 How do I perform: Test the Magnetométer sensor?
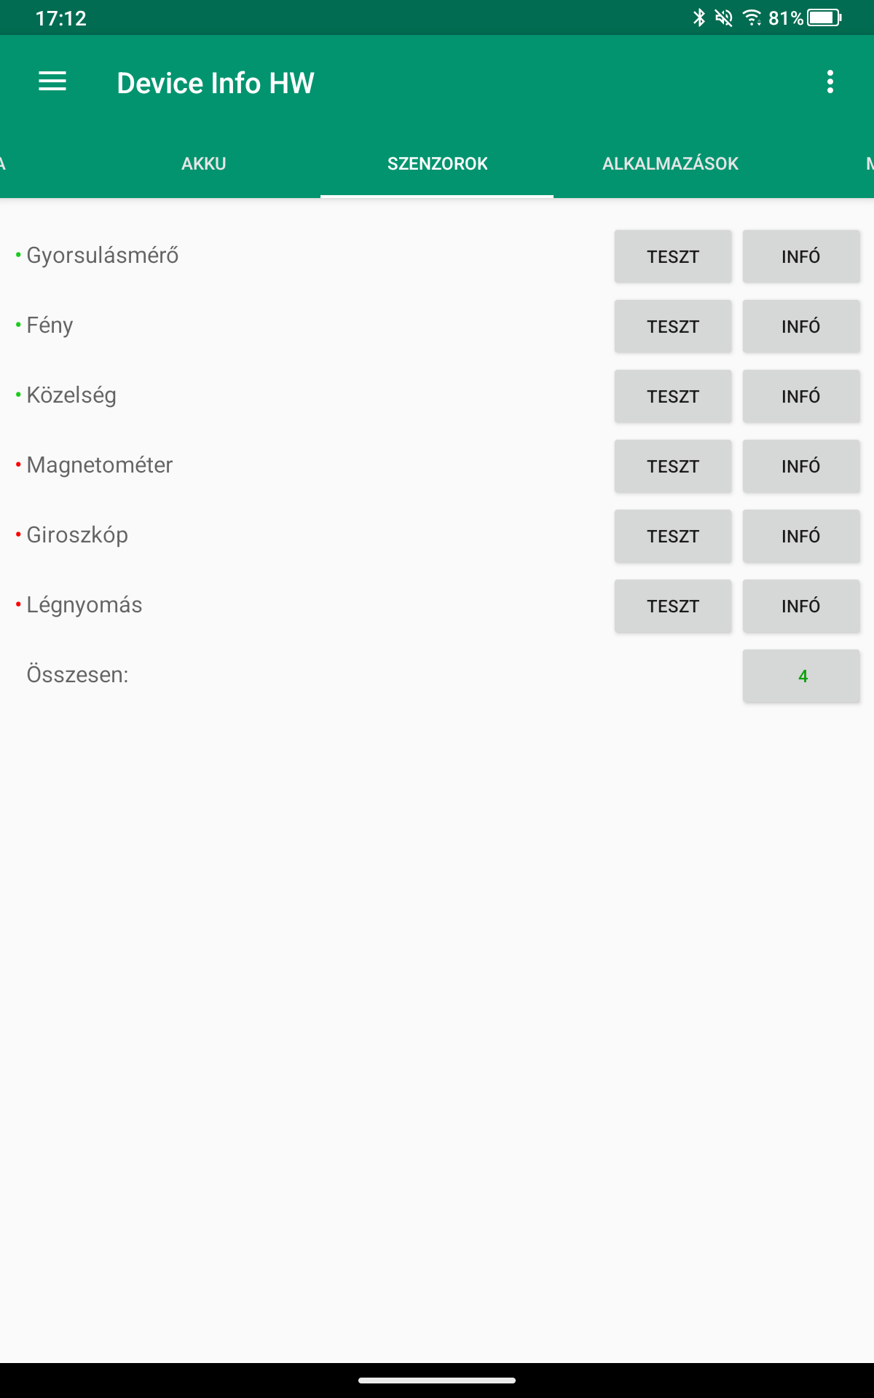[673, 466]
